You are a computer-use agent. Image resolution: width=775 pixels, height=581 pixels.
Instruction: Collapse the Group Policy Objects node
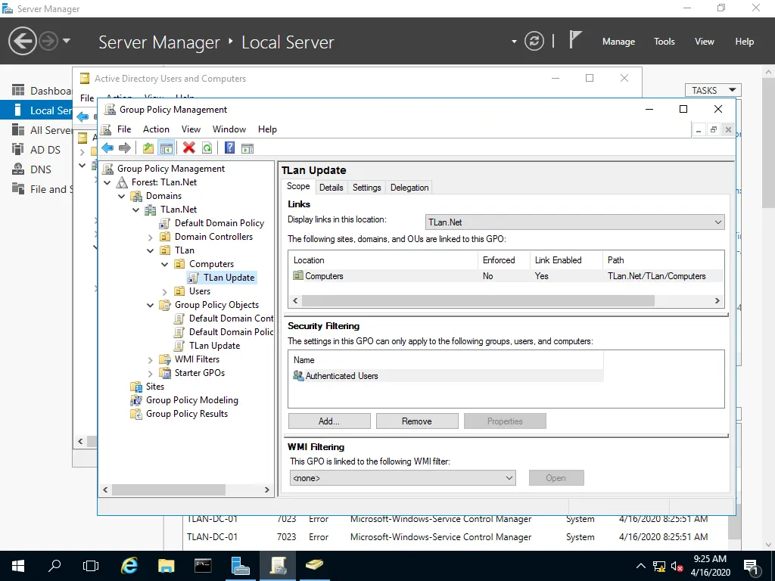coord(151,305)
